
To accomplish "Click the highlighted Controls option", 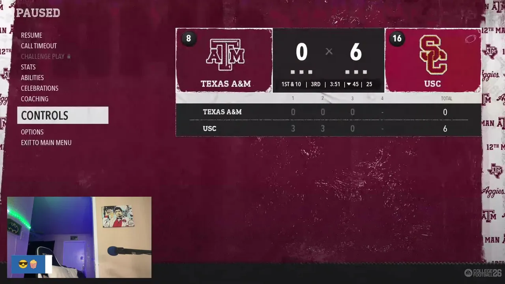I will [63, 115].
